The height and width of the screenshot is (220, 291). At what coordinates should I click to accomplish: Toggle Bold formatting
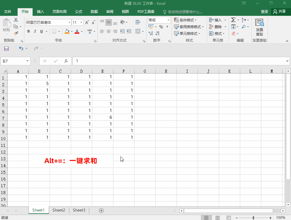pyautogui.click(x=28, y=31)
